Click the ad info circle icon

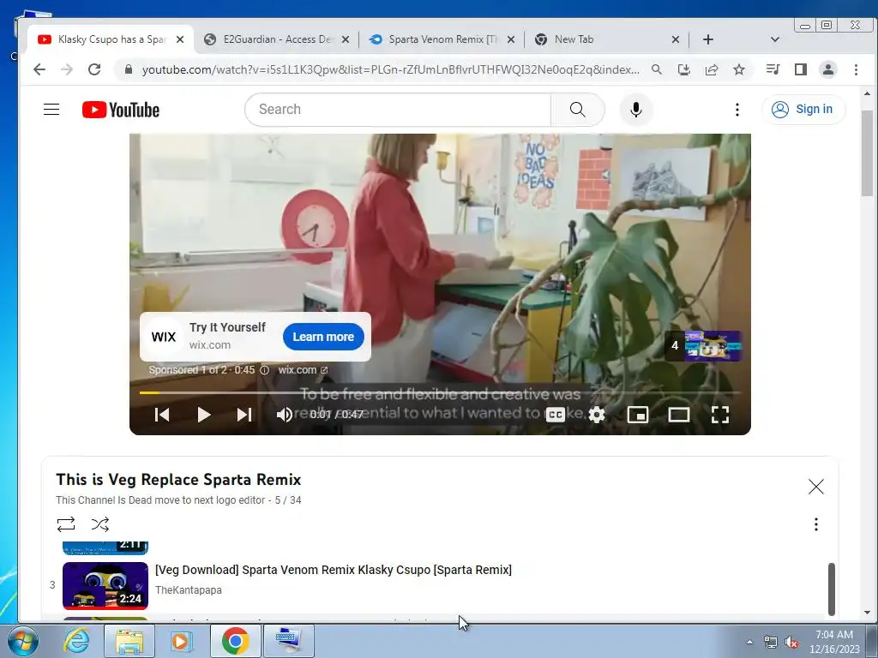(x=265, y=370)
